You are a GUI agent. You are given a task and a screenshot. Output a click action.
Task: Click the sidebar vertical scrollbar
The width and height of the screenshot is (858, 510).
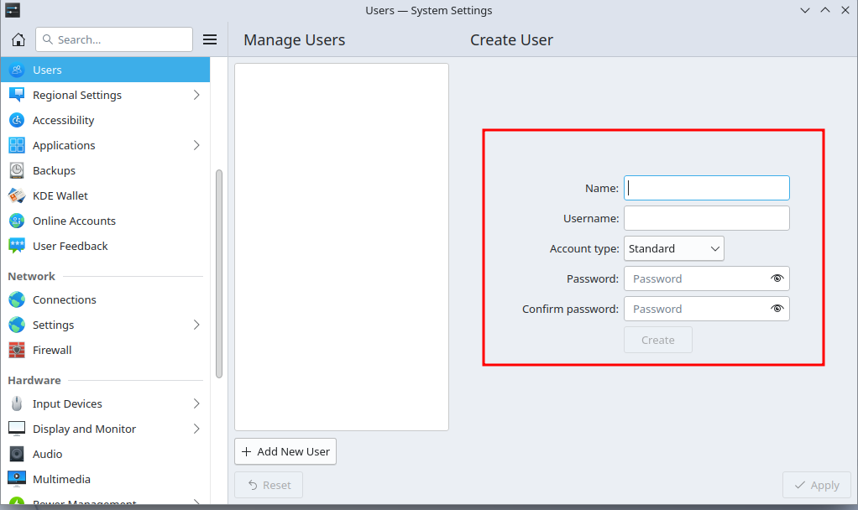coord(219,273)
